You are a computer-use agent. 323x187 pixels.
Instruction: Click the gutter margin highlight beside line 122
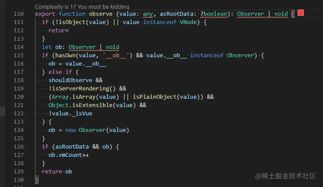point(3,112)
